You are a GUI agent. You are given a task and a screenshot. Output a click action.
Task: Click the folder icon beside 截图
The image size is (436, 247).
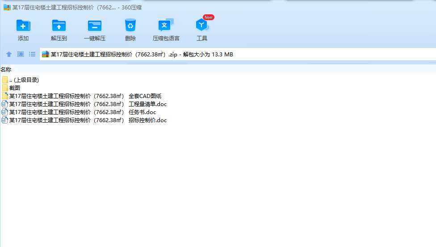5,88
